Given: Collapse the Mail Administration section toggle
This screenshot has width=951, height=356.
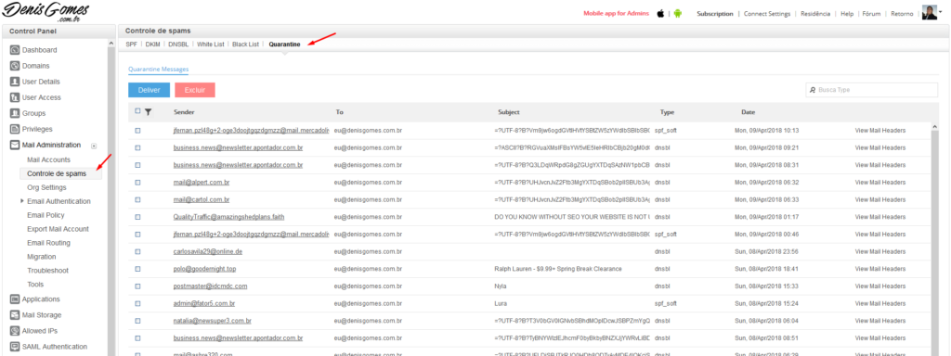Looking at the screenshot, I should click(94, 146).
